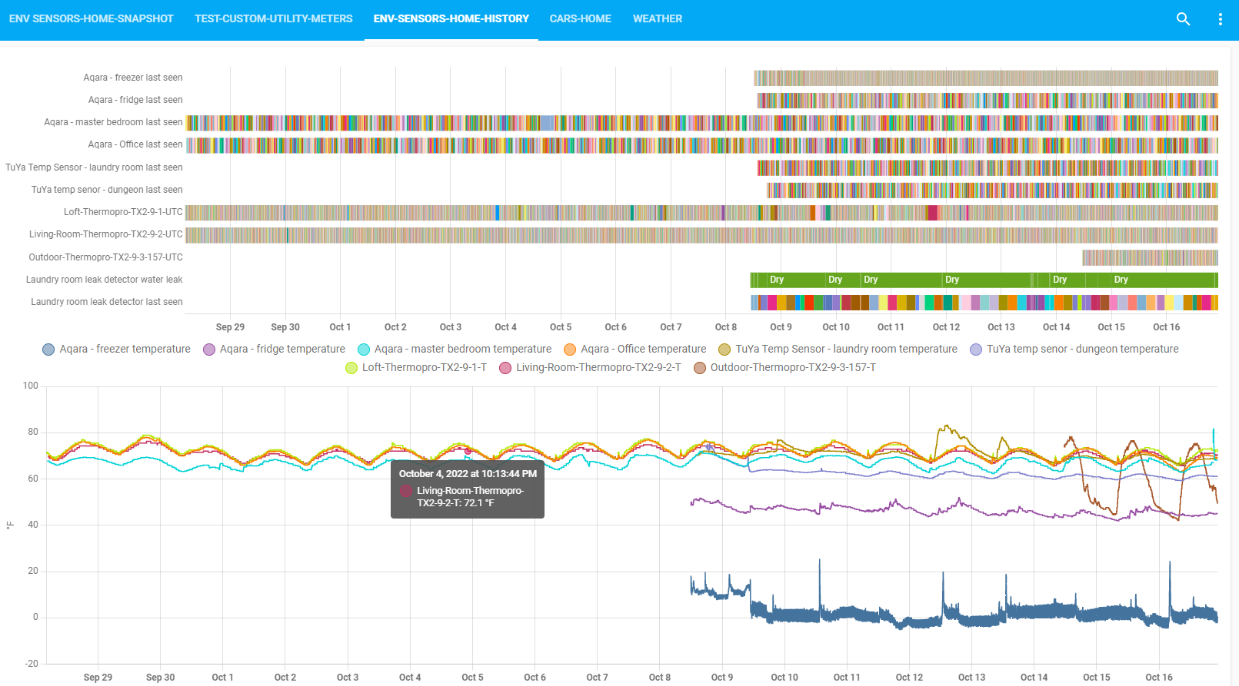
Task: Toggle Living-Room-Thermopro-TX2-9-2-T legend entry
Action: [590, 367]
